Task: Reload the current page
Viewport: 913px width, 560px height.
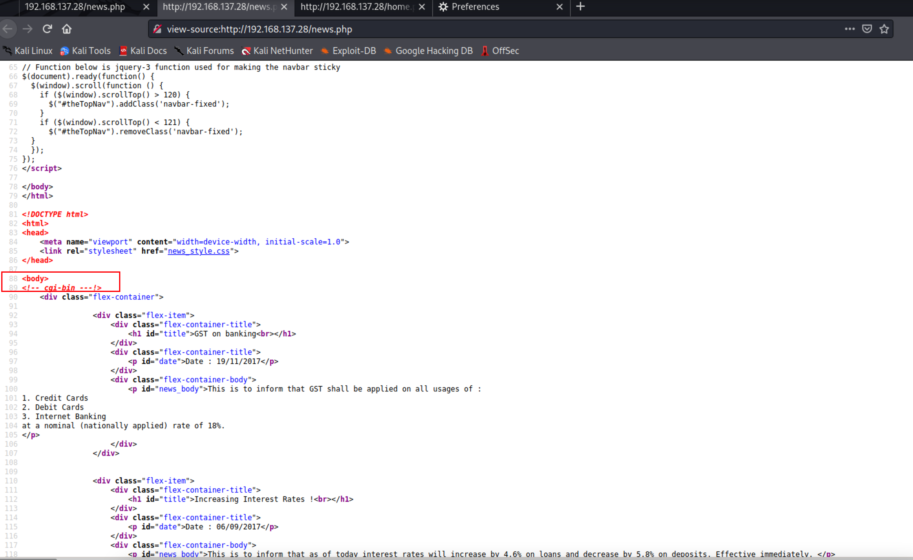Action: point(47,29)
